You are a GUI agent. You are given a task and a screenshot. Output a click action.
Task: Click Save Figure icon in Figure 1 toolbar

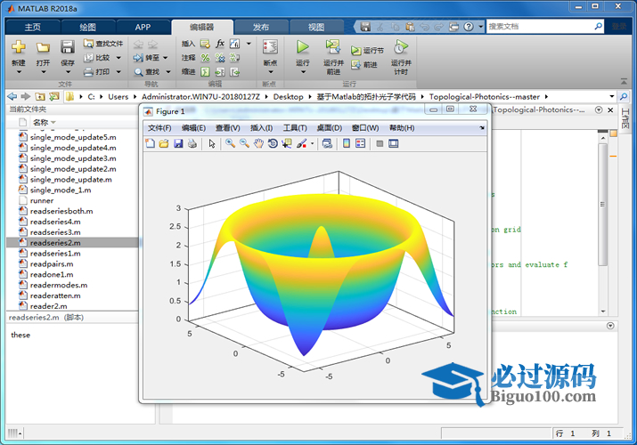(x=178, y=143)
